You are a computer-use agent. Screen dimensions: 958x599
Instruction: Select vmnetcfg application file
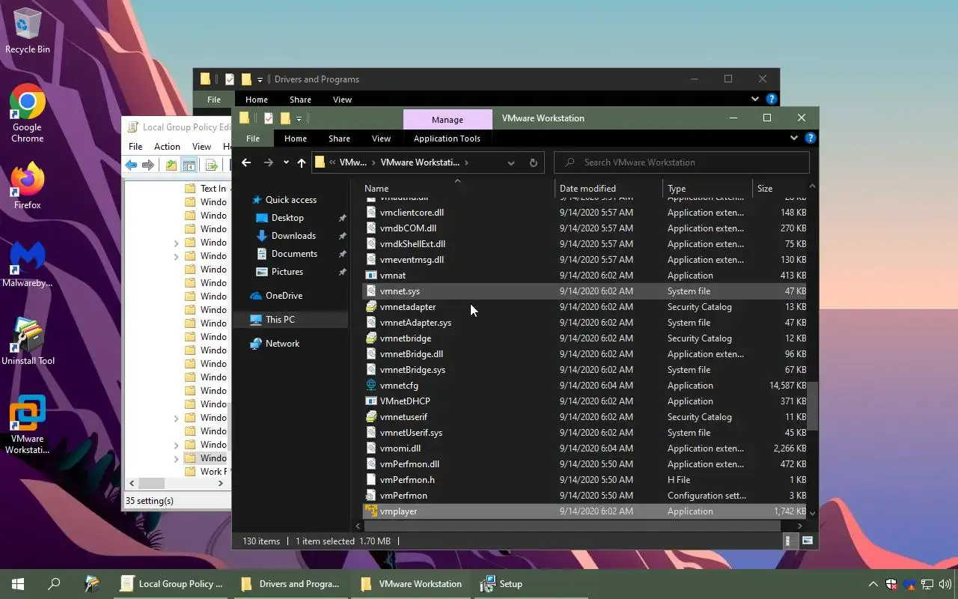[x=585, y=386]
